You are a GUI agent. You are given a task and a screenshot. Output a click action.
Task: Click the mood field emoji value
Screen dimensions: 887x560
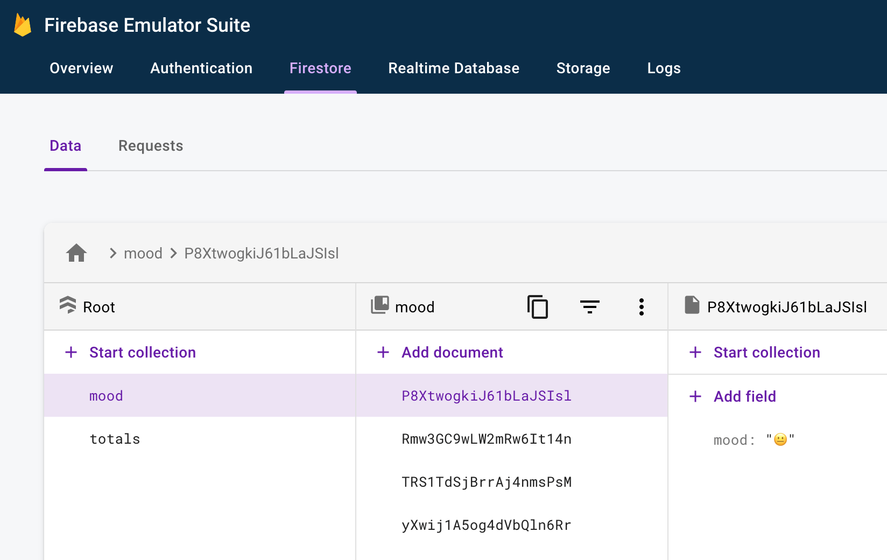(x=780, y=440)
